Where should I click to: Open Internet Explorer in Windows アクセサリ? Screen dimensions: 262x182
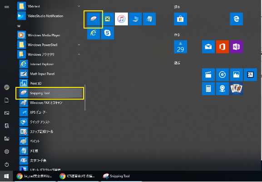point(51,64)
